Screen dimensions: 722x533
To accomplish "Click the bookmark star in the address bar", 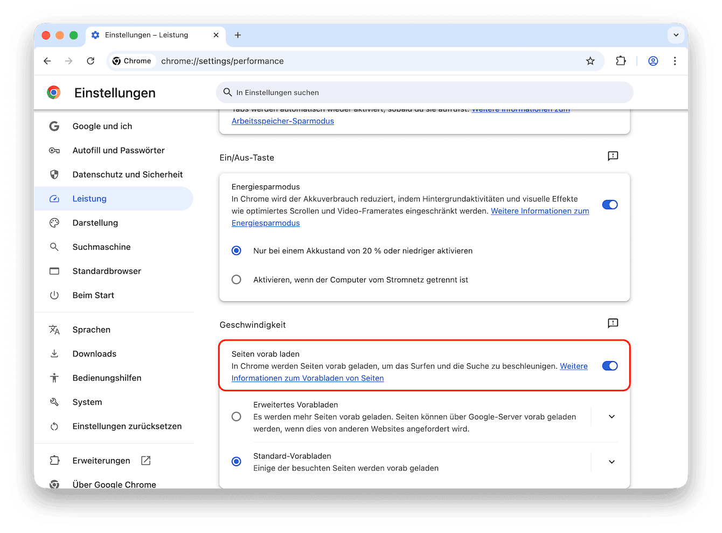I will [591, 61].
